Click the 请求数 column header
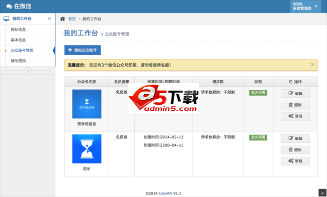The width and height of the screenshot is (327, 197). (218, 82)
